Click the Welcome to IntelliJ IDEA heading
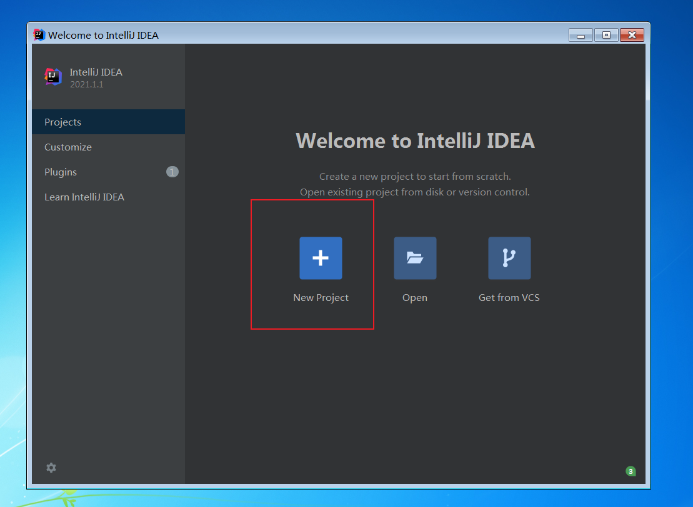The height and width of the screenshot is (507, 693). click(415, 141)
